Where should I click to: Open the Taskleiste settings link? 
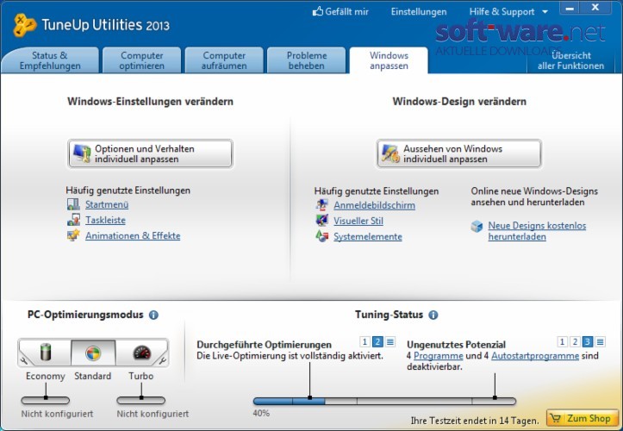point(105,220)
